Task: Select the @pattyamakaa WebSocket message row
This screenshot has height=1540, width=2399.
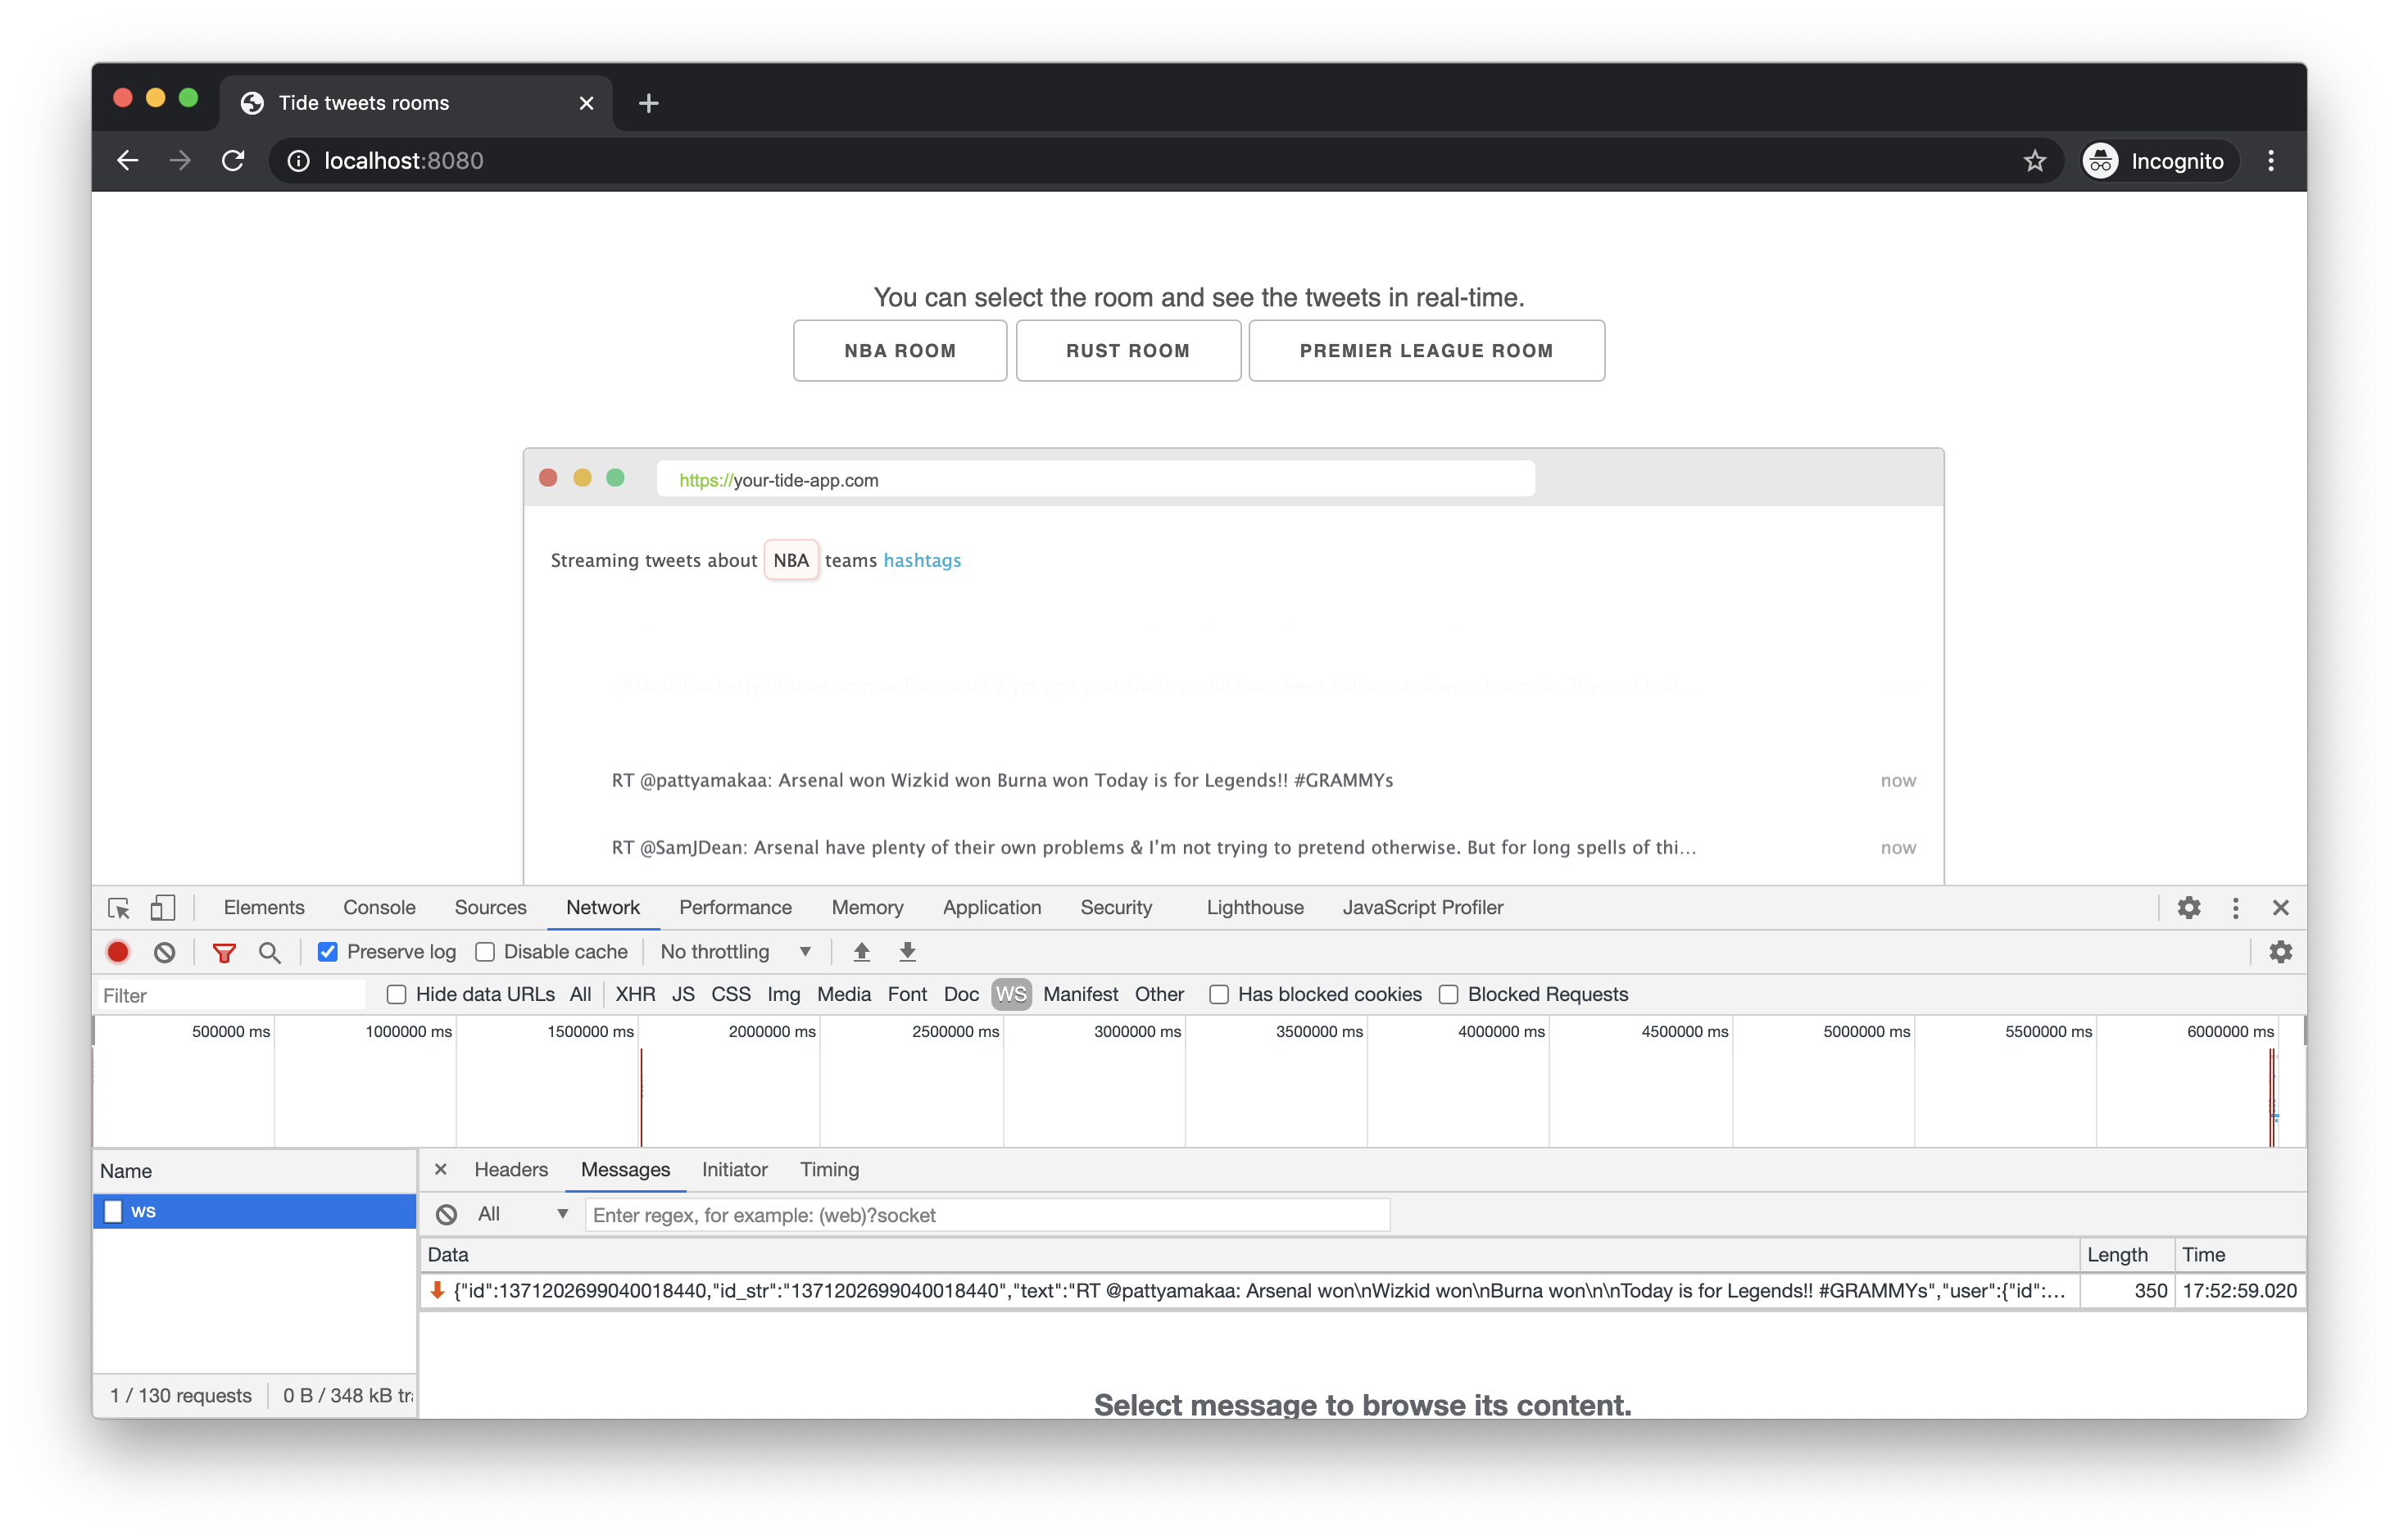Action: click(x=1362, y=1290)
